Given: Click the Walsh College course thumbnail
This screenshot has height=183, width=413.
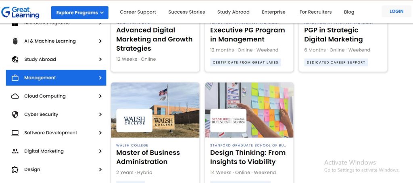Looking at the screenshot, I should 155,110.
